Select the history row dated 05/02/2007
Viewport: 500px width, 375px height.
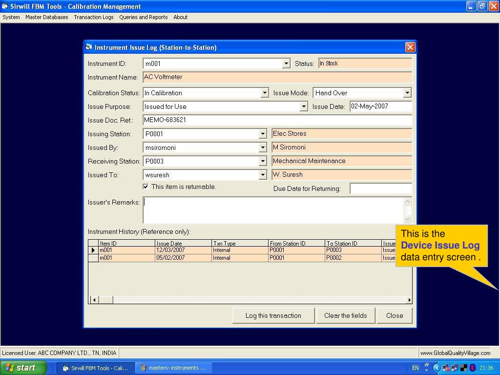242,258
